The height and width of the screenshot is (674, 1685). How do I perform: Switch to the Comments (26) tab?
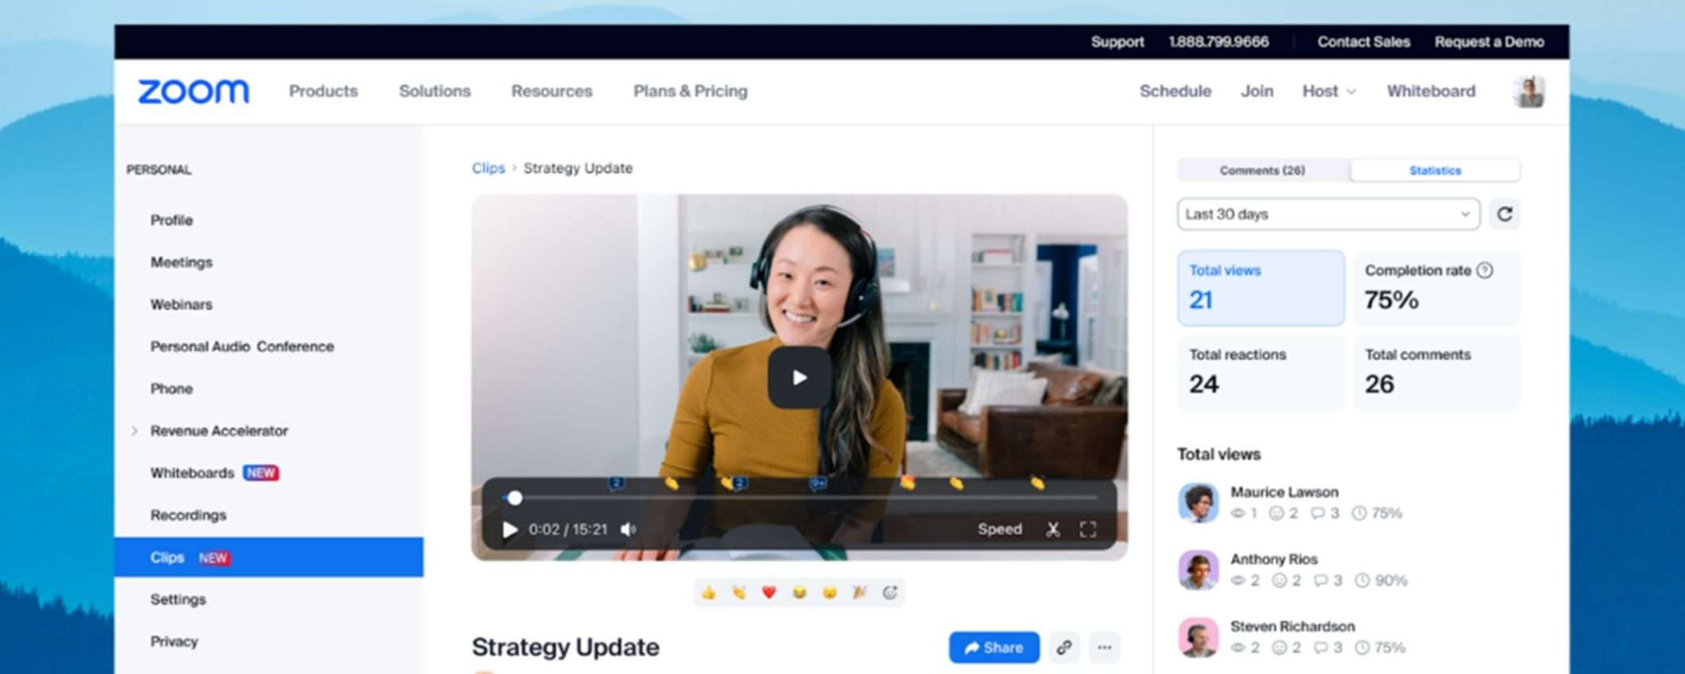coord(1263,170)
